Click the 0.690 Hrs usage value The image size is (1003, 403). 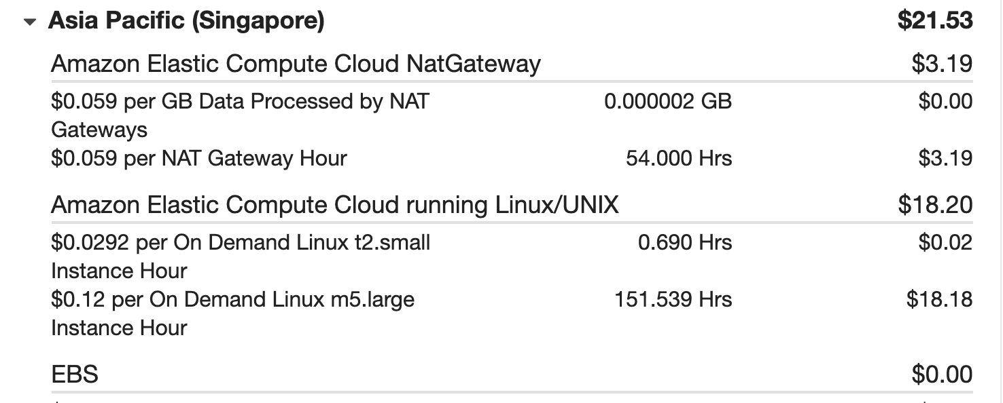point(684,242)
